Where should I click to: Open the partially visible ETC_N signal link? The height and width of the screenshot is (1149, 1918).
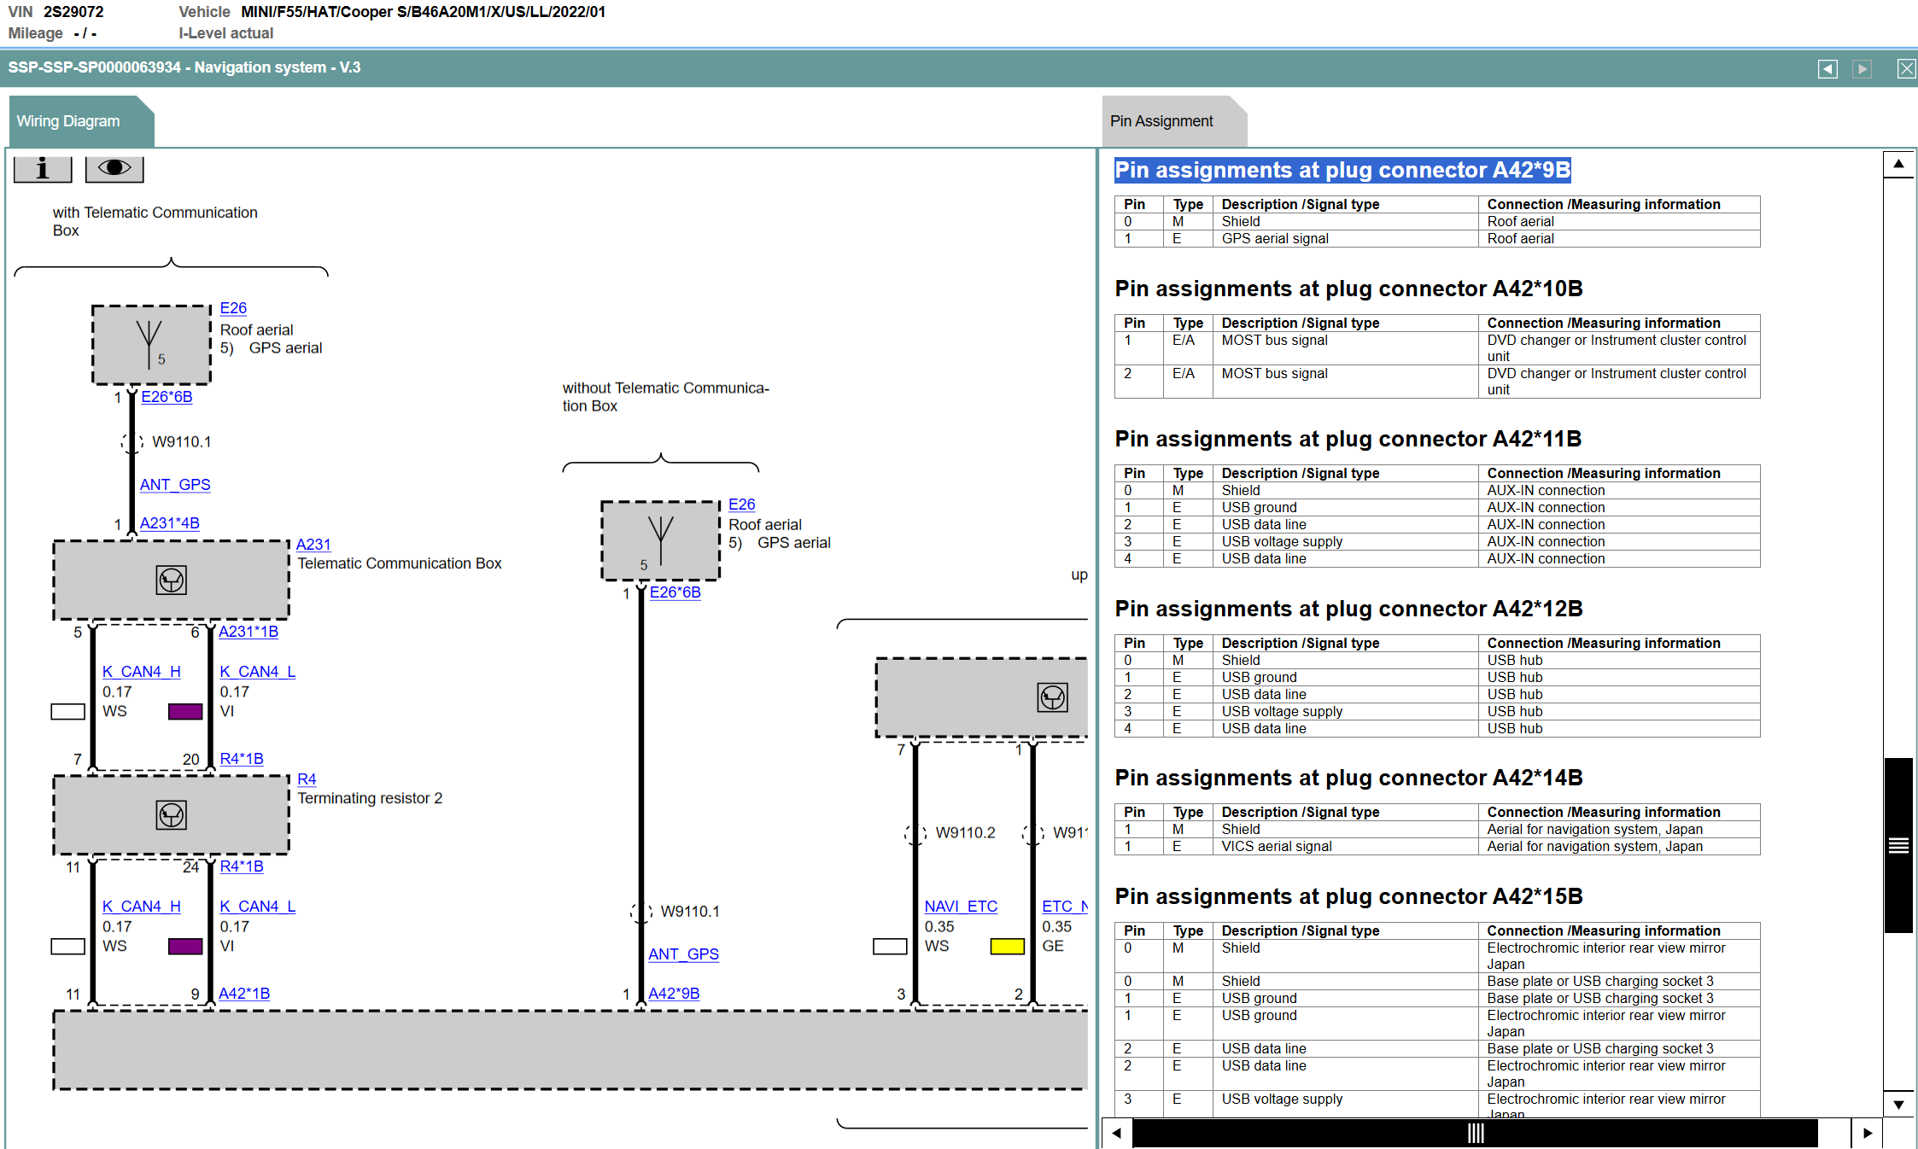pyautogui.click(x=1064, y=907)
